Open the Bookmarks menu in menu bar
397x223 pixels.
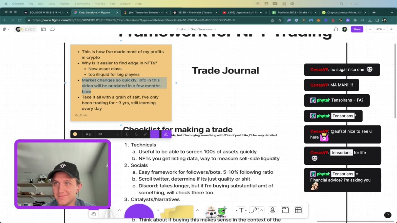point(82,4)
